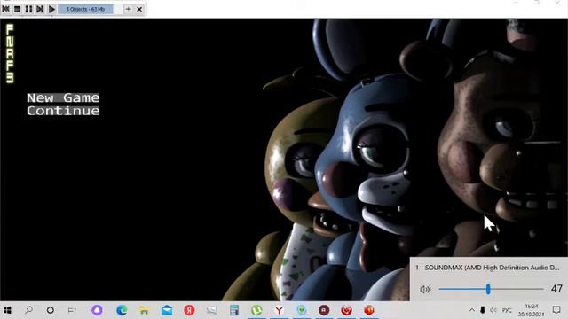
Task: Select Continue in the game menu
Action: [x=63, y=111]
